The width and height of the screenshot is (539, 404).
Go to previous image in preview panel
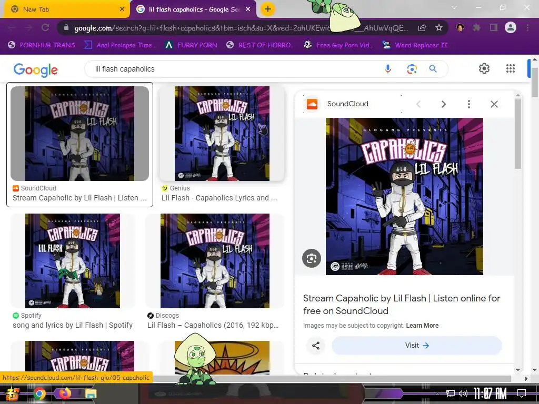click(418, 104)
